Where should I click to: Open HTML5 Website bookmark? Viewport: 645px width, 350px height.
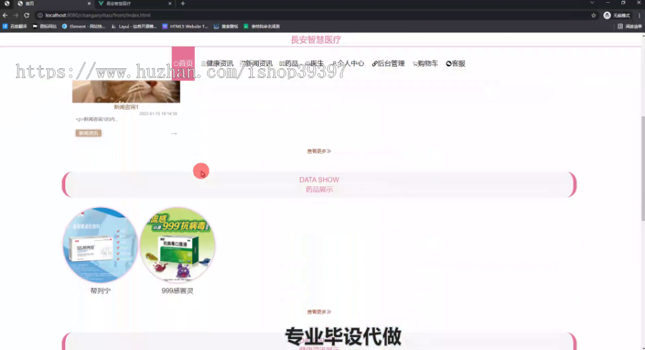coord(185,27)
